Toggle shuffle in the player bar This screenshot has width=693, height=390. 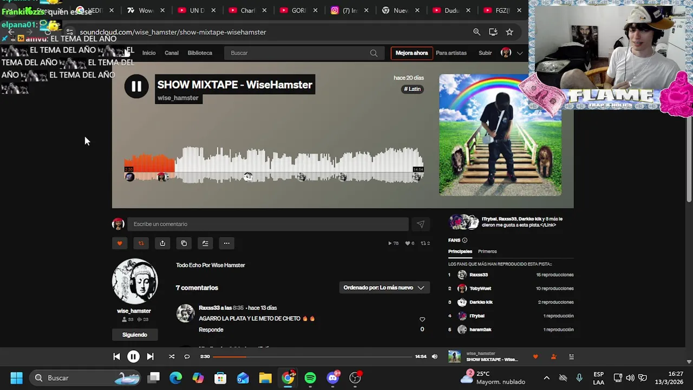click(172, 356)
